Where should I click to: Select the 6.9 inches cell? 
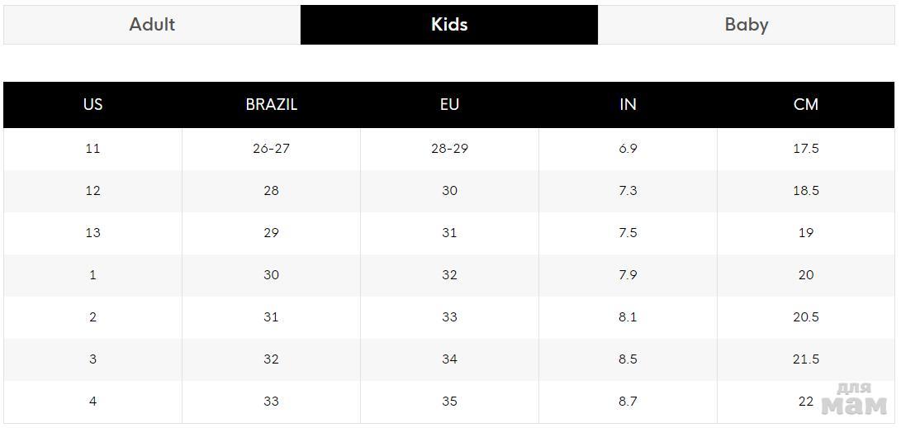pos(628,149)
